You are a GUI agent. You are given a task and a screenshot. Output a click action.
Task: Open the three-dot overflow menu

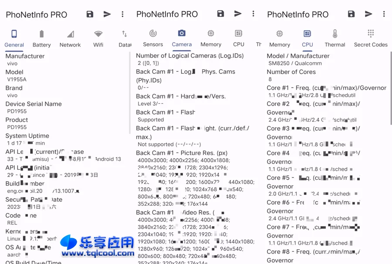[122, 14]
